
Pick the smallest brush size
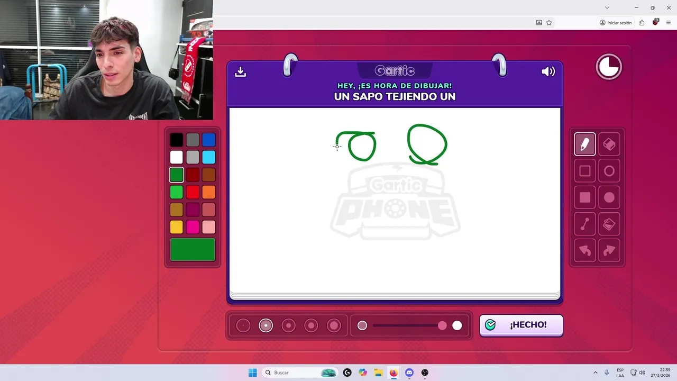click(x=243, y=325)
